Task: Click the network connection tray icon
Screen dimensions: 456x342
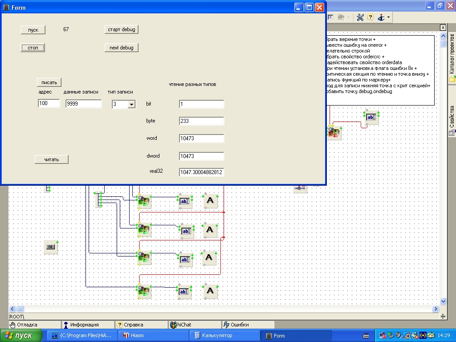Action: point(383,336)
